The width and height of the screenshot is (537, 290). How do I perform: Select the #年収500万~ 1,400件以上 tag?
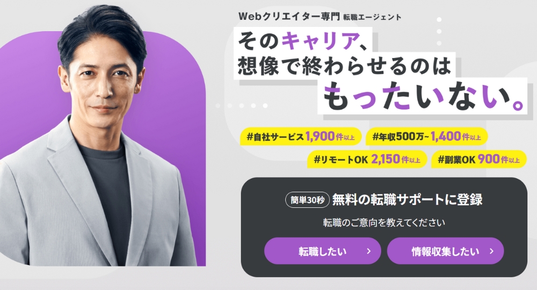point(427,136)
